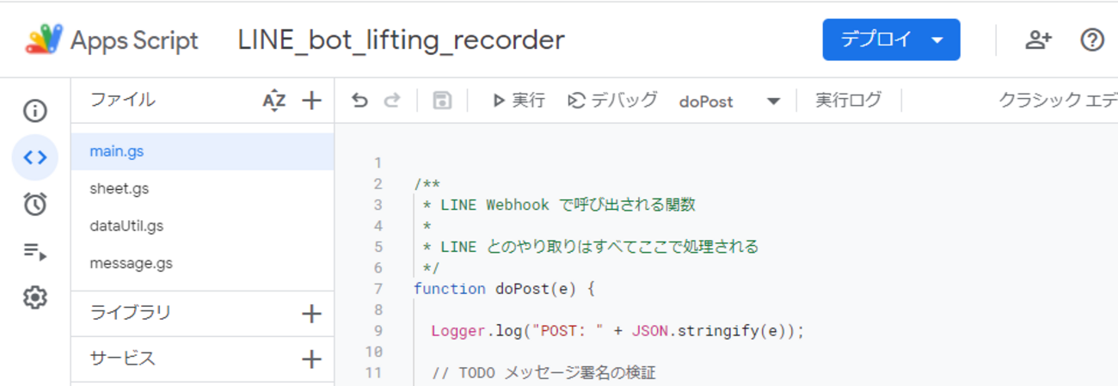Share project with add-person icon
The image size is (1118, 386).
pyautogui.click(x=1039, y=40)
